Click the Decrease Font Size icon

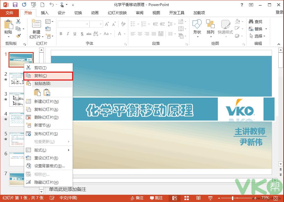pos(114,24)
